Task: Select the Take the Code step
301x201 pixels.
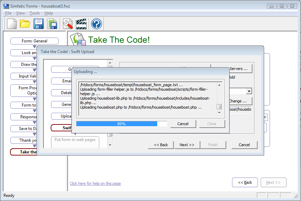Action: point(23,152)
